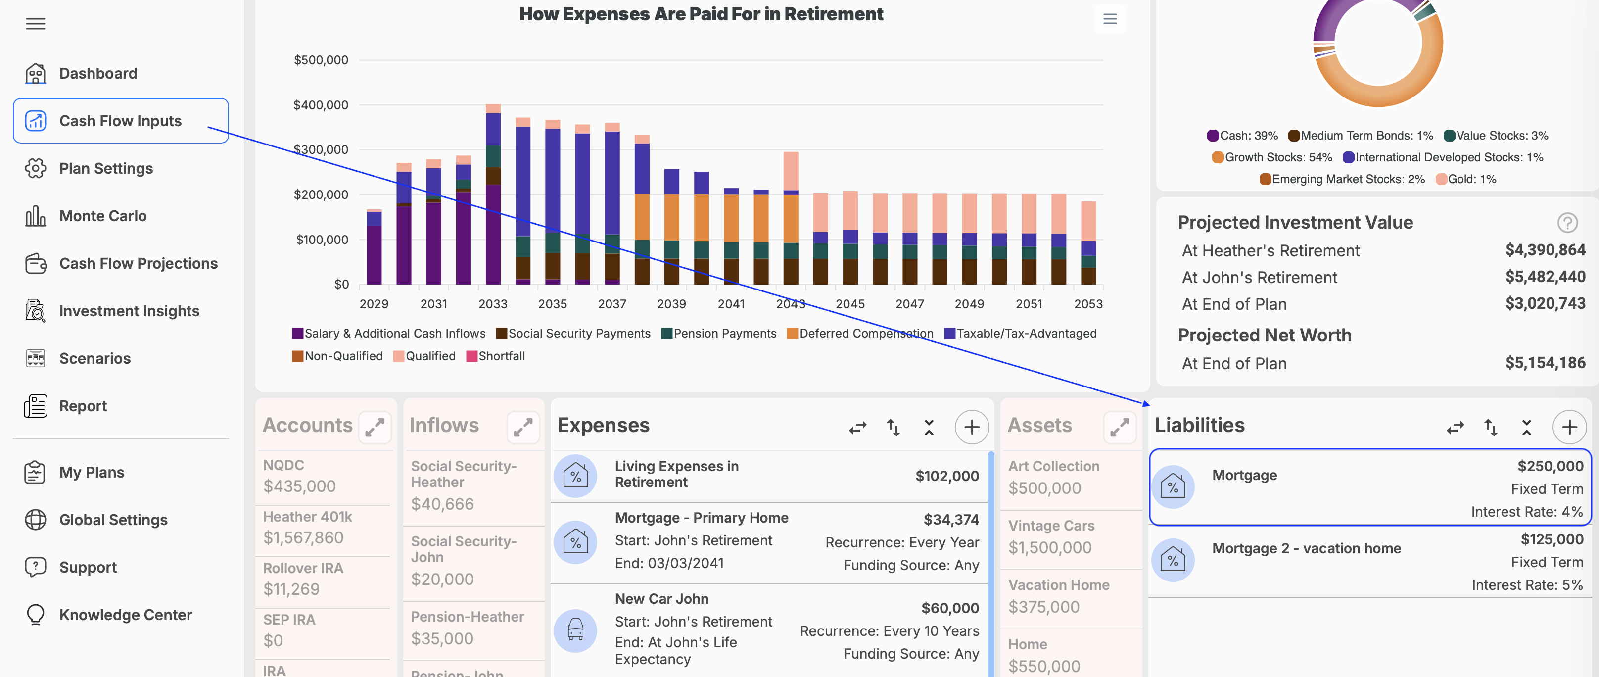This screenshot has width=1599, height=677.
Task: Toggle the Qualified legend series visibility
Action: pos(424,356)
